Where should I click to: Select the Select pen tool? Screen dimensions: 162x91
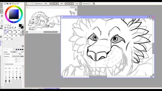coord(15,35)
